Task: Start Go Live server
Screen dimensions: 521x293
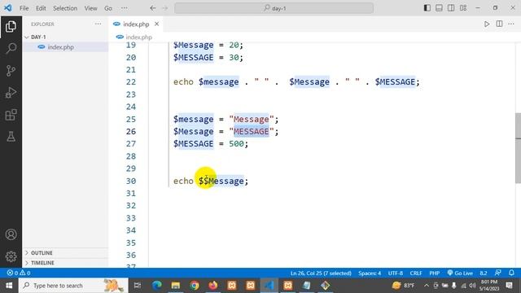Action: (460, 273)
